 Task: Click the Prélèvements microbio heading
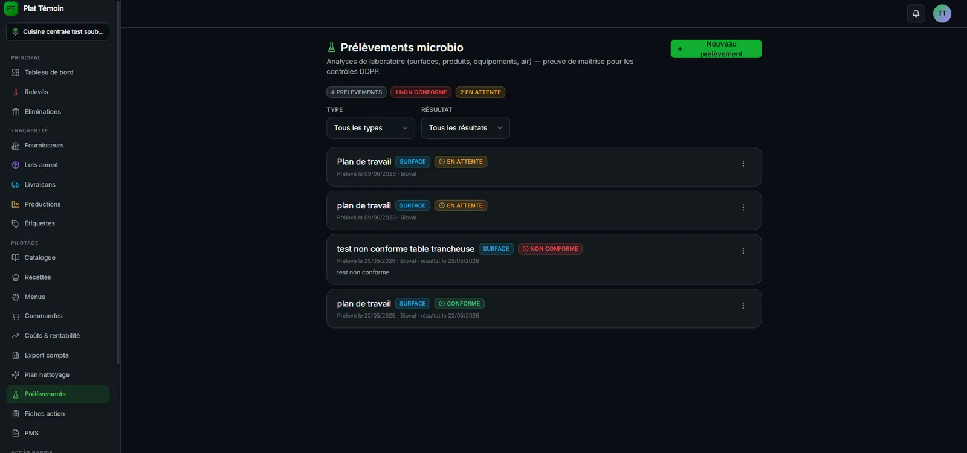(402, 48)
